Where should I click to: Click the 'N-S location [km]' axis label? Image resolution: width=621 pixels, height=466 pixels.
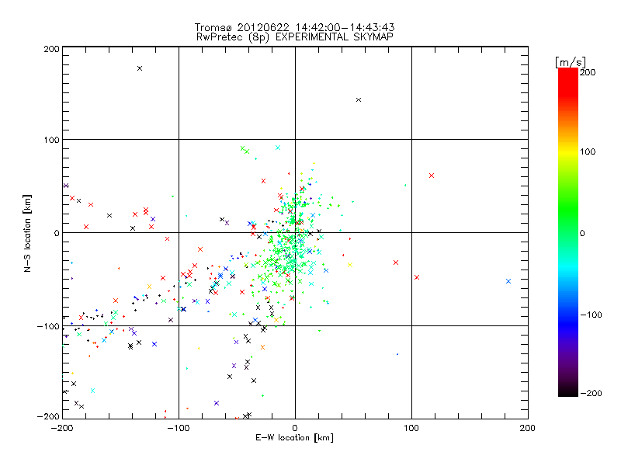coord(27,233)
